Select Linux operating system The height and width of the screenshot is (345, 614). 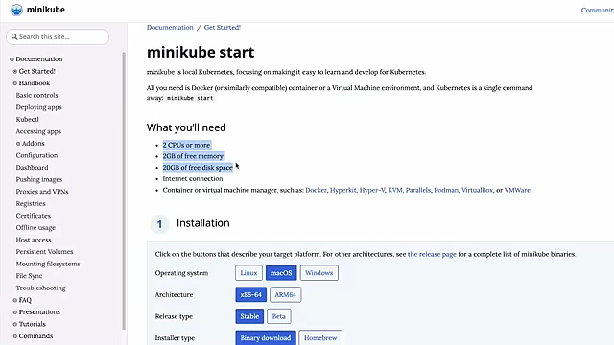[x=248, y=273]
